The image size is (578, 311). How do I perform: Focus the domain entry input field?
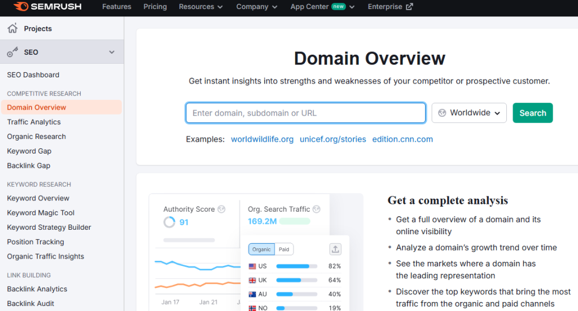305,113
